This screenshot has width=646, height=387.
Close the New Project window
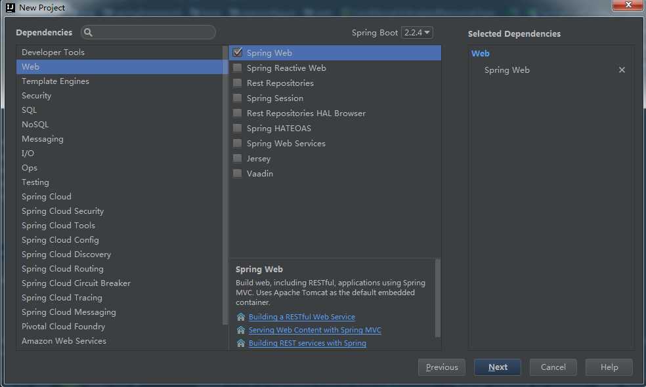[x=628, y=5]
